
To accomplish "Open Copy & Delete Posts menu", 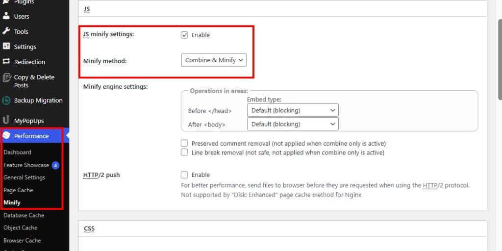I will 34,81.
